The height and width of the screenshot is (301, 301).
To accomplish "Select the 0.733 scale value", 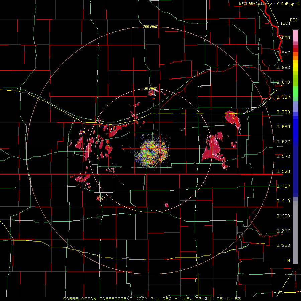I will coord(283,112).
